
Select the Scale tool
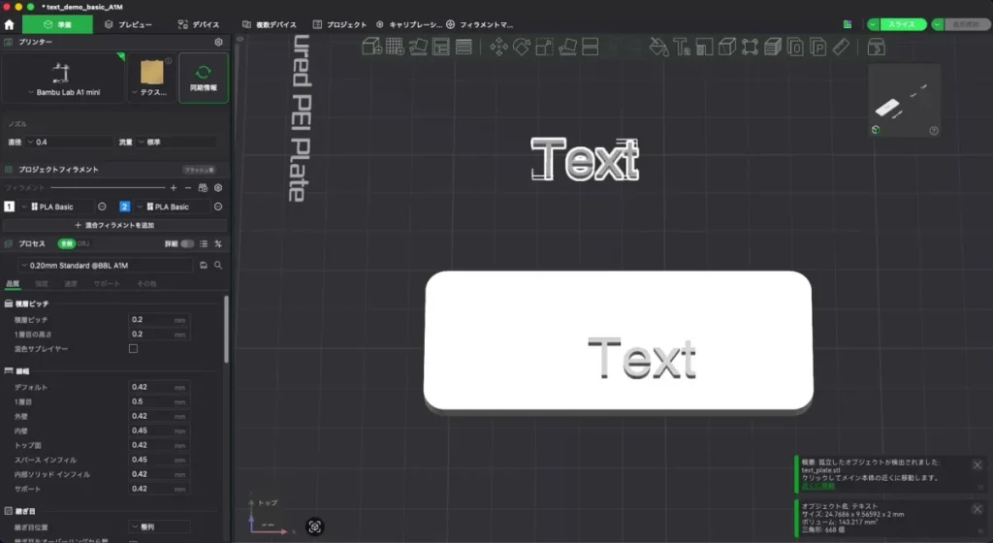pyautogui.click(x=544, y=47)
